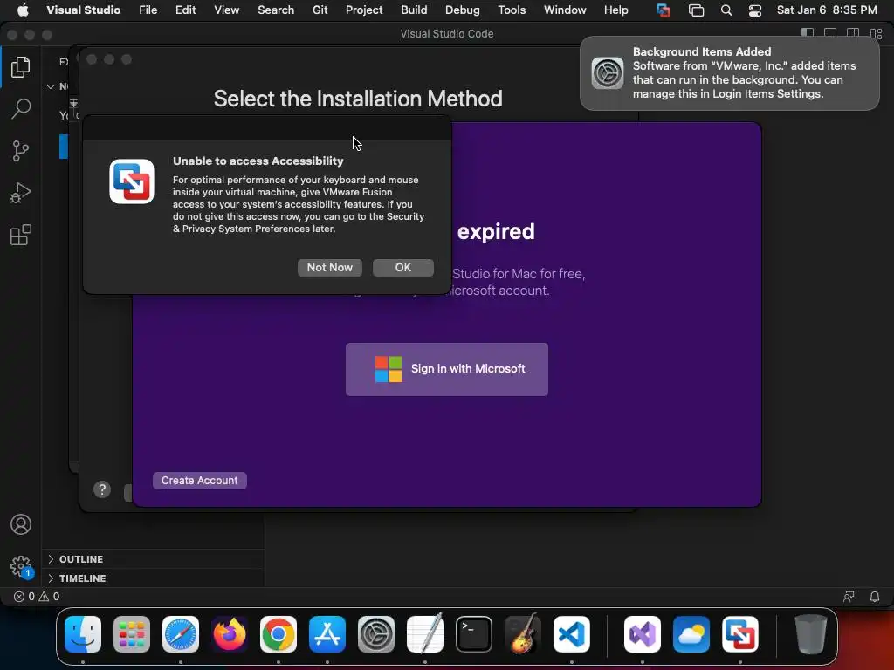The height and width of the screenshot is (670, 894).
Task: Launch Safari from the Dock
Action: 181,634
